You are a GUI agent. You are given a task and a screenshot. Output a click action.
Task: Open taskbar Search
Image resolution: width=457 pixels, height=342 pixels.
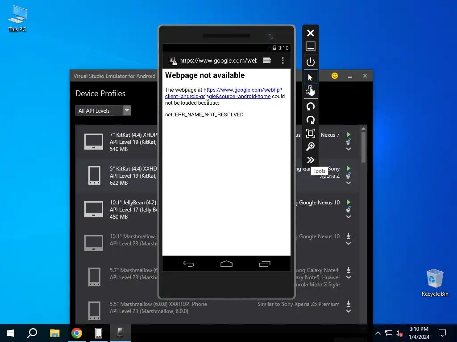(32, 333)
